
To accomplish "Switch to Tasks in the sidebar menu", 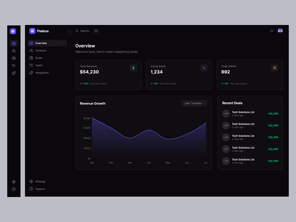I will [x=38, y=65].
